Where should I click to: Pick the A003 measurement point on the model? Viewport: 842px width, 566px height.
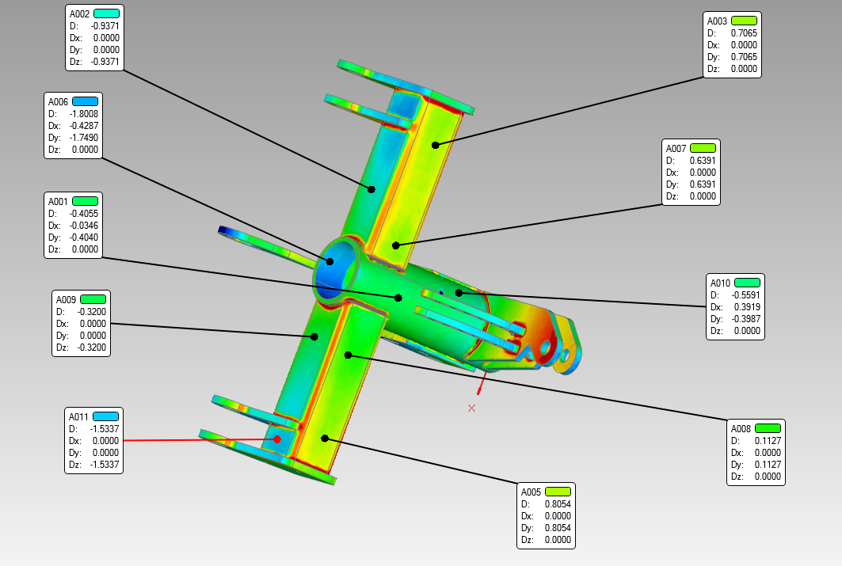click(435, 145)
